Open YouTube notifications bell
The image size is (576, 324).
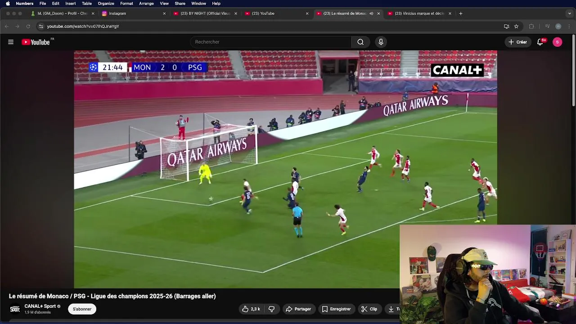(x=540, y=42)
